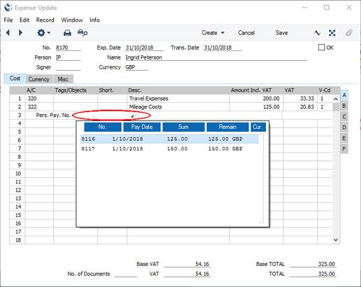Go to next record arrow
The image size is (361, 287).
pyautogui.click(x=20, y=33)
